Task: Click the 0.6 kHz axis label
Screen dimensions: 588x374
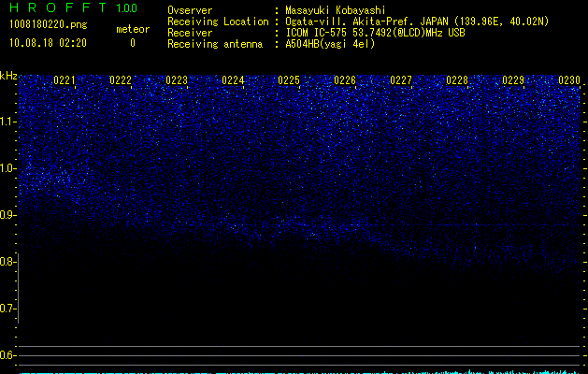Action: pyautogui.click(x=7, y=355)
